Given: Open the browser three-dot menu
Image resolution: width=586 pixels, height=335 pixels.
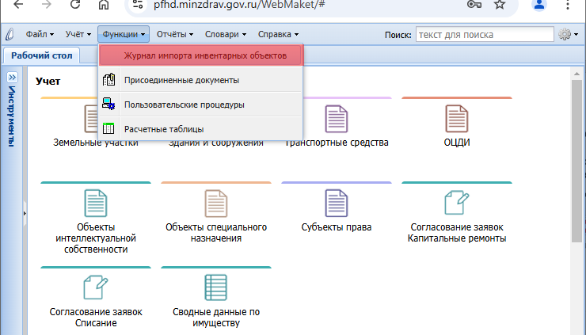Looking at the screenshot, I should [567, 5].
